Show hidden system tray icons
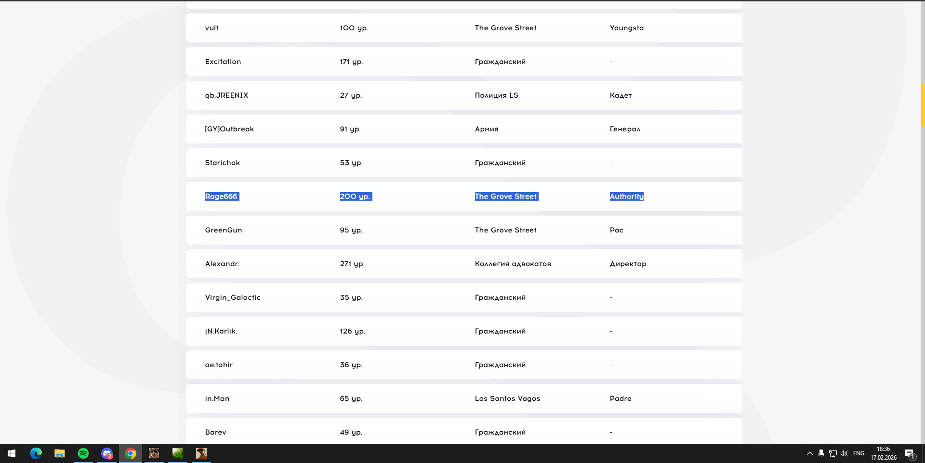The width and height of the screenshot is (925, 463). pos(809,453)
